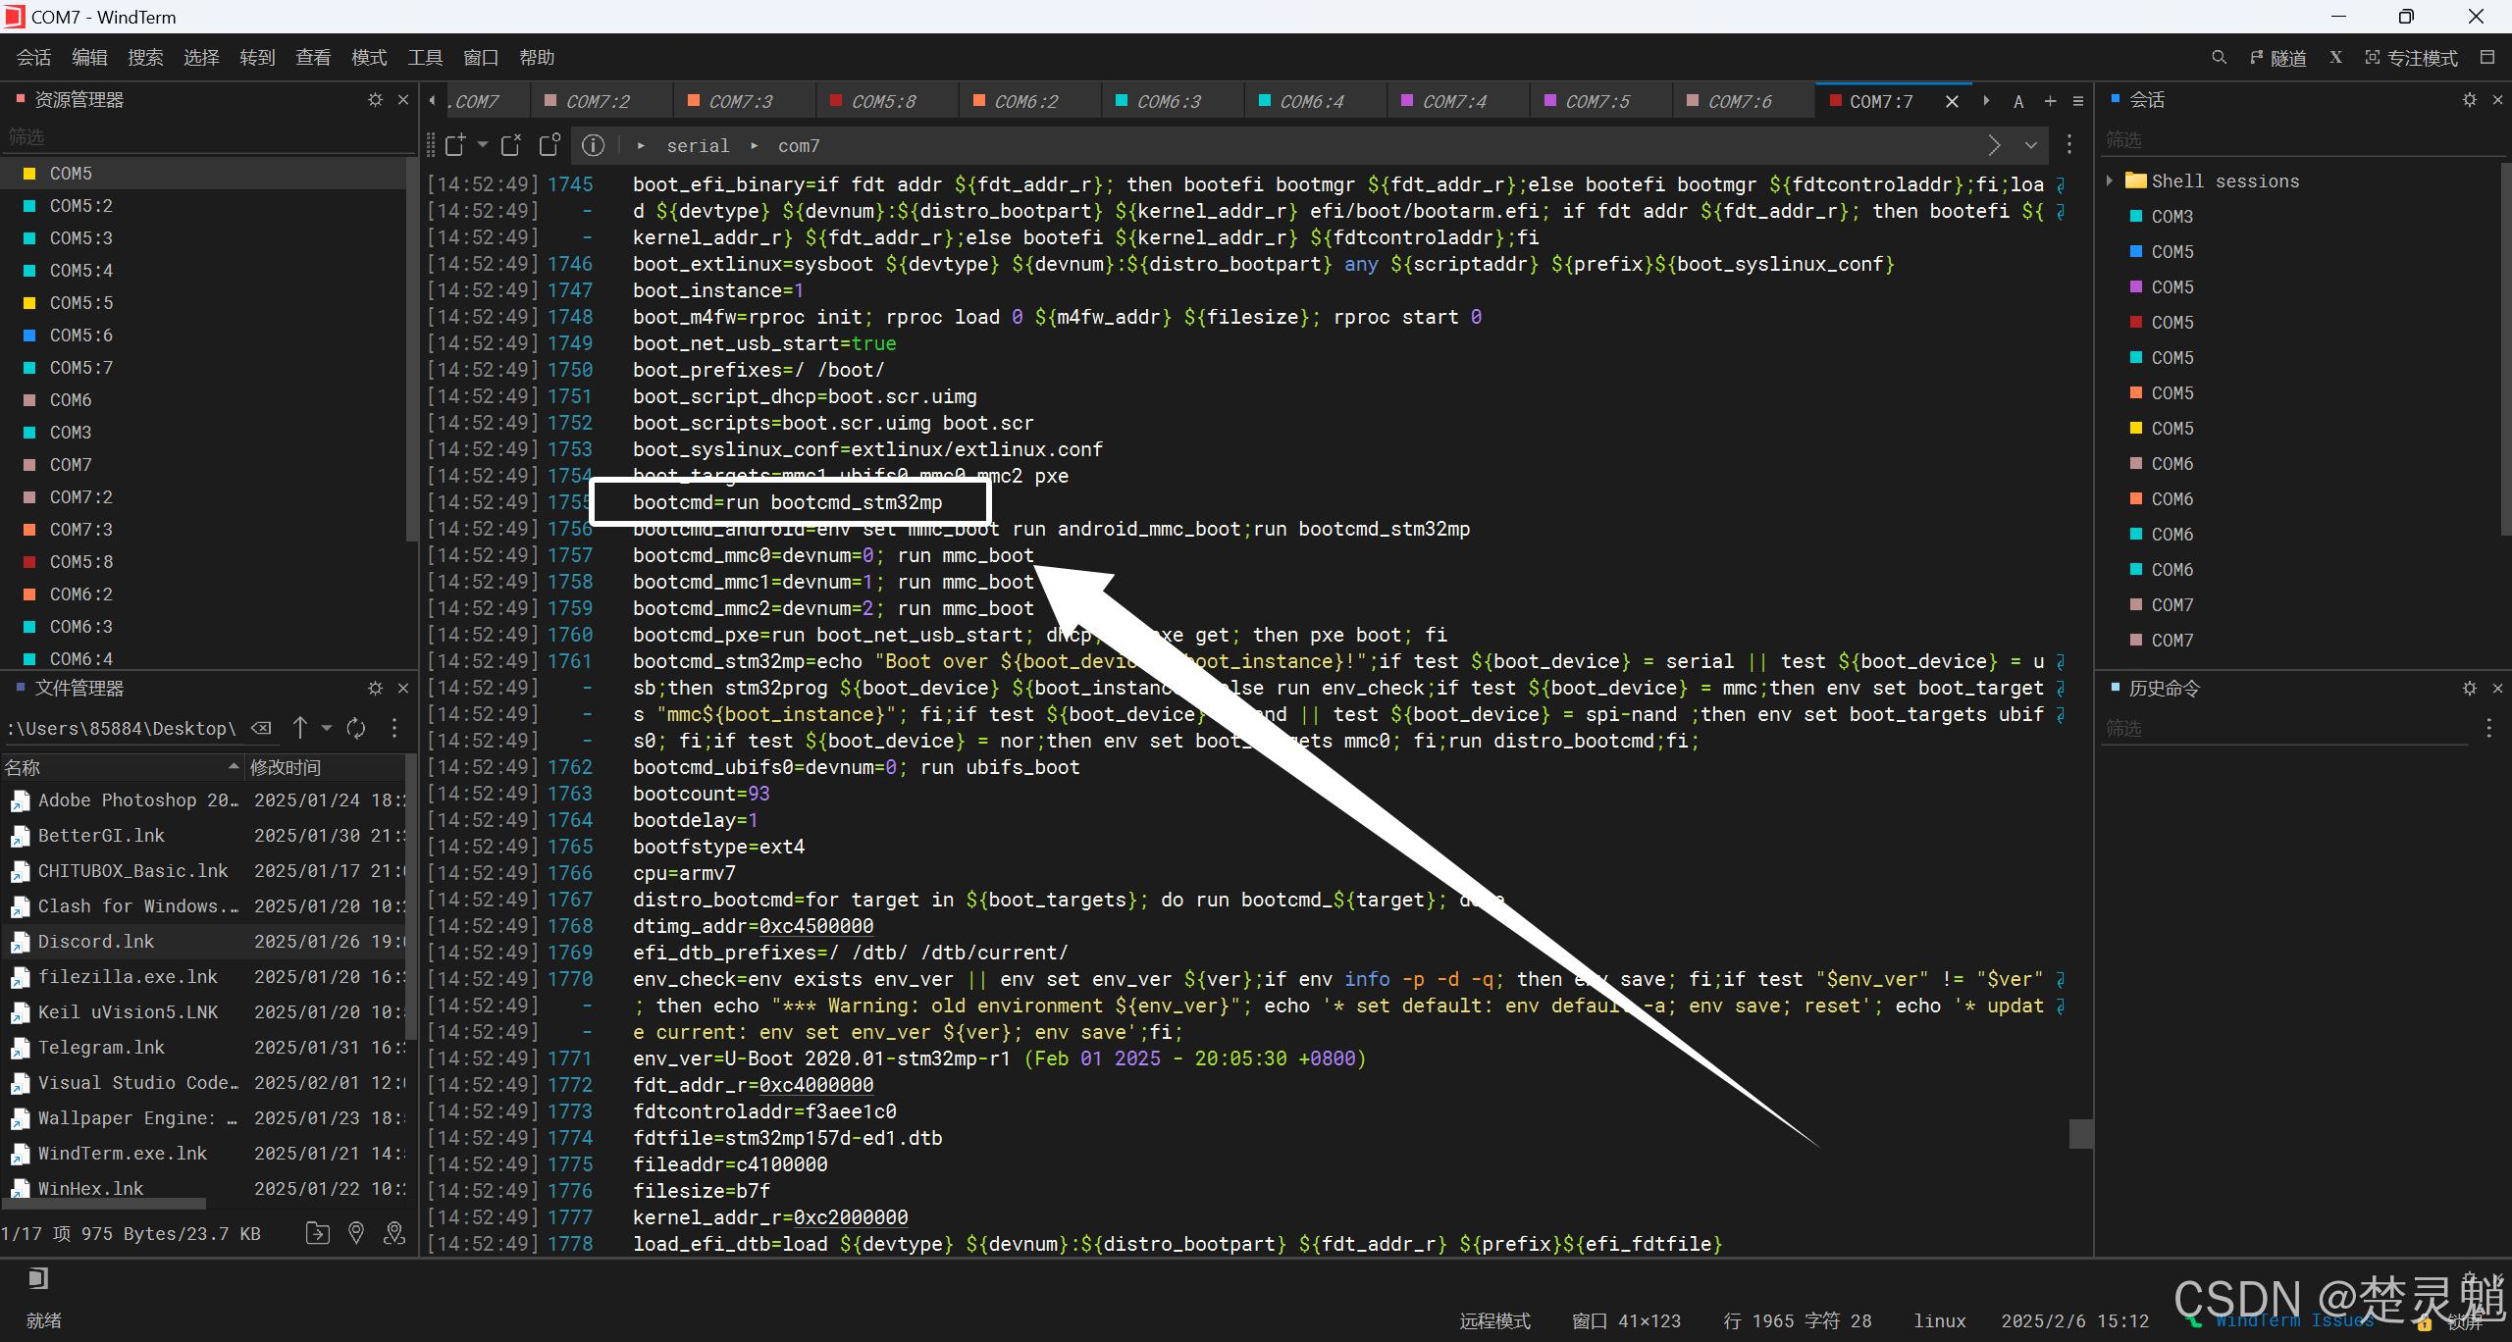Click the 行 1965 字符 28 status indicator

(1797, 1320)
